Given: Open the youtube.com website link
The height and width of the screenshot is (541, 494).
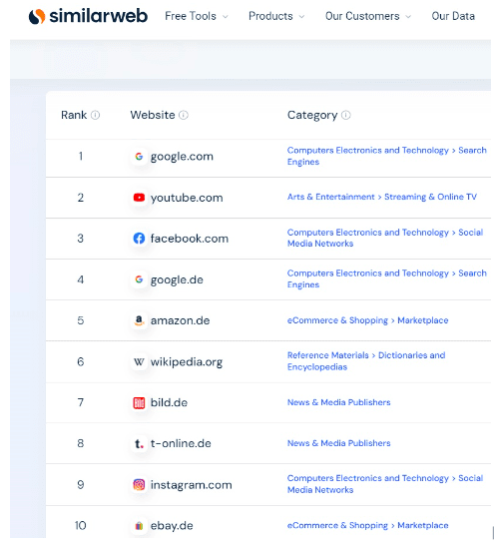Looking at the screenshot, I should tap(187, 198).
